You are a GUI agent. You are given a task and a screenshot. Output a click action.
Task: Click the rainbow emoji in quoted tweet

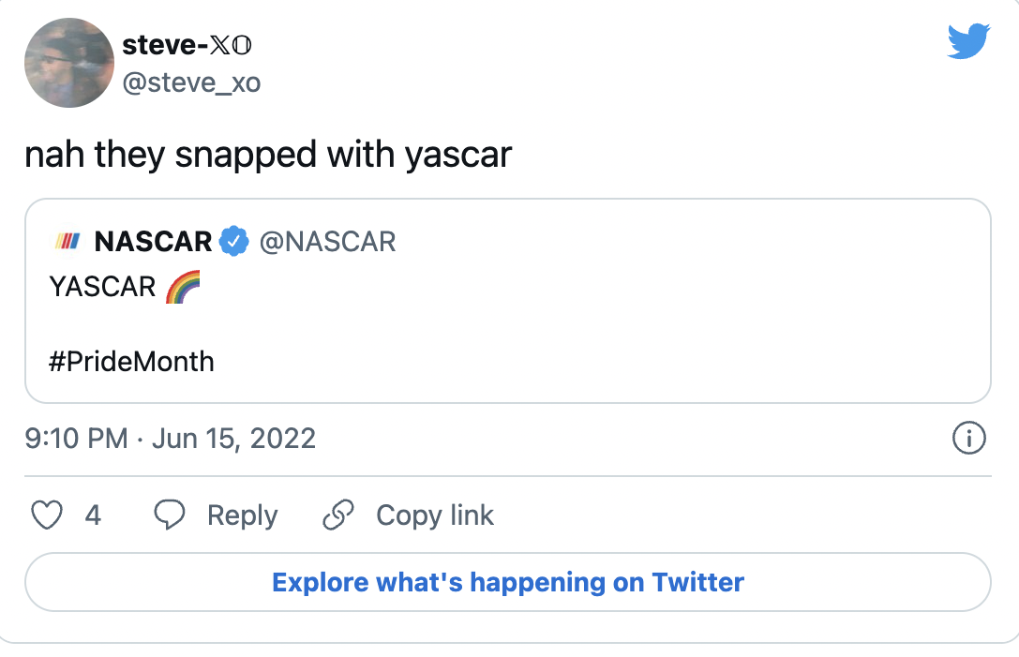(183, 288)
